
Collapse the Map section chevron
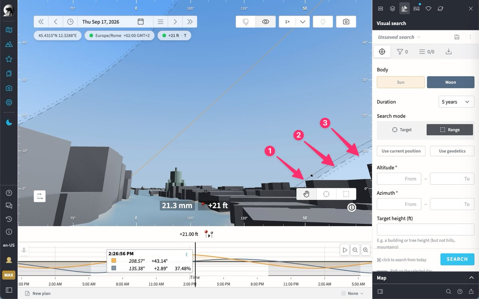(x=471, y=278)
